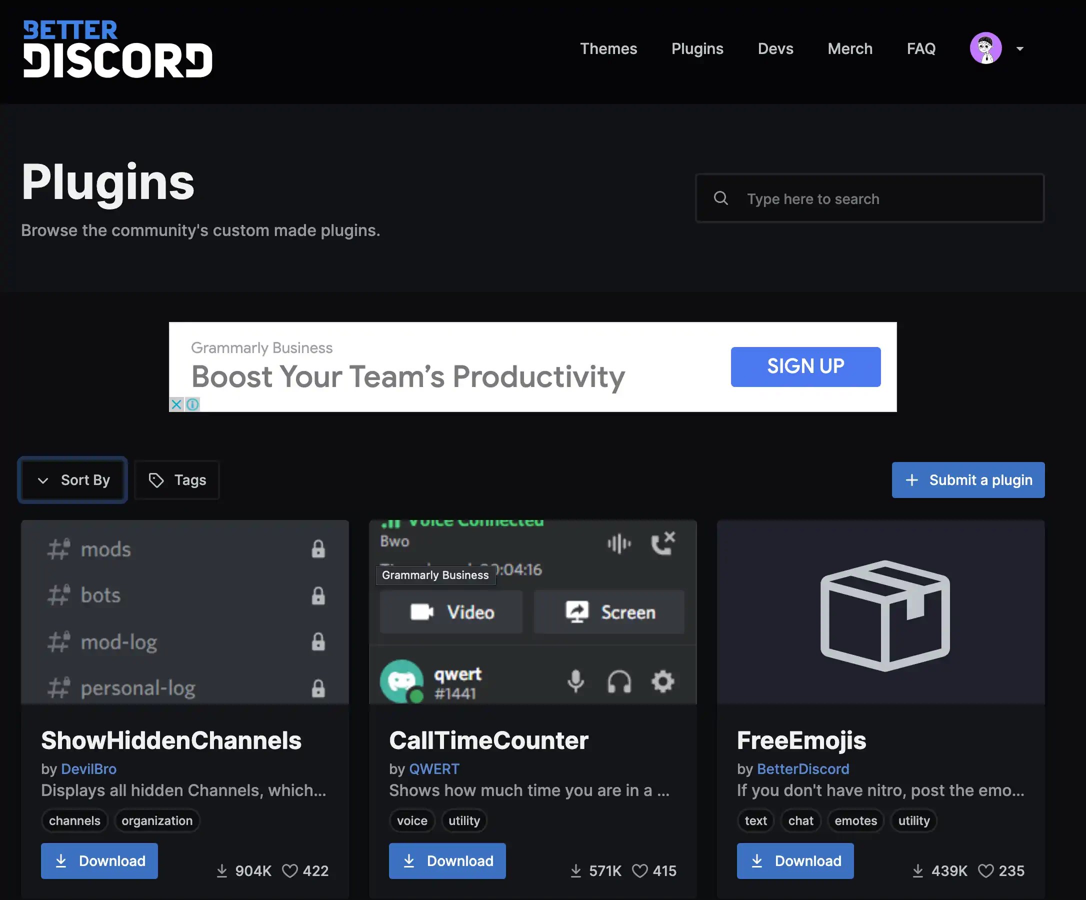Viewport: 1086px width, 900px height.
Task: Like the ShowHiddenChannels plugin via its heart
Action: (x=290, y=870)
